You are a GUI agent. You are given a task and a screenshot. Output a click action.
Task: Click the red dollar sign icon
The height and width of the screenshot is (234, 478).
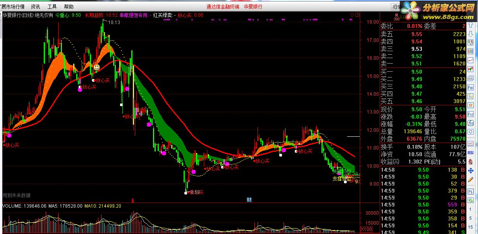coord(471,162)
